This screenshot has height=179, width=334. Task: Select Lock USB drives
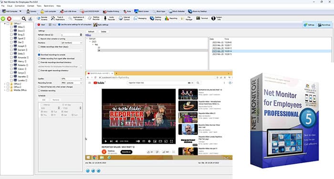tap(68, 11)
